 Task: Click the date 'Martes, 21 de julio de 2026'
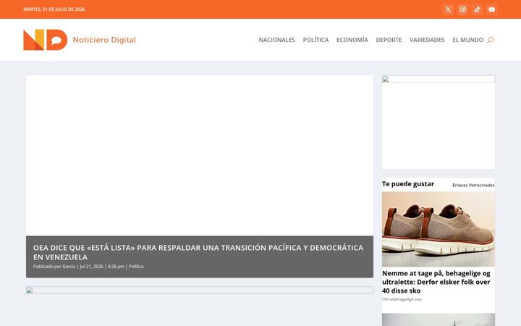point(54,9)
